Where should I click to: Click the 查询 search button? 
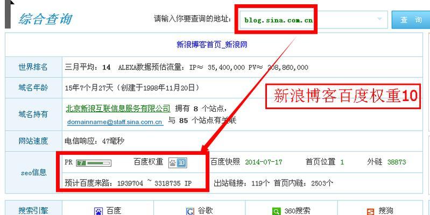pyautogui.click(x=411, y=20)
